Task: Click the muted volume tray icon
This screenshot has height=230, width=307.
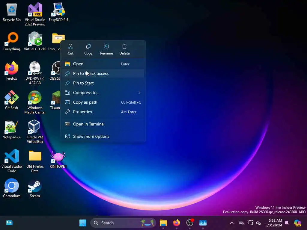Action: pyautogui.click(x=258, y=223)
